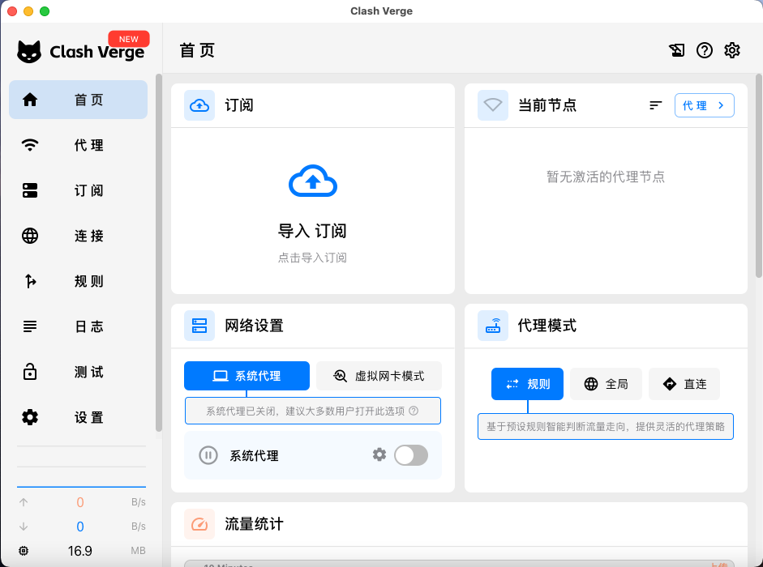
Task: Open the help question mark icon
Action: pos(705,50)
